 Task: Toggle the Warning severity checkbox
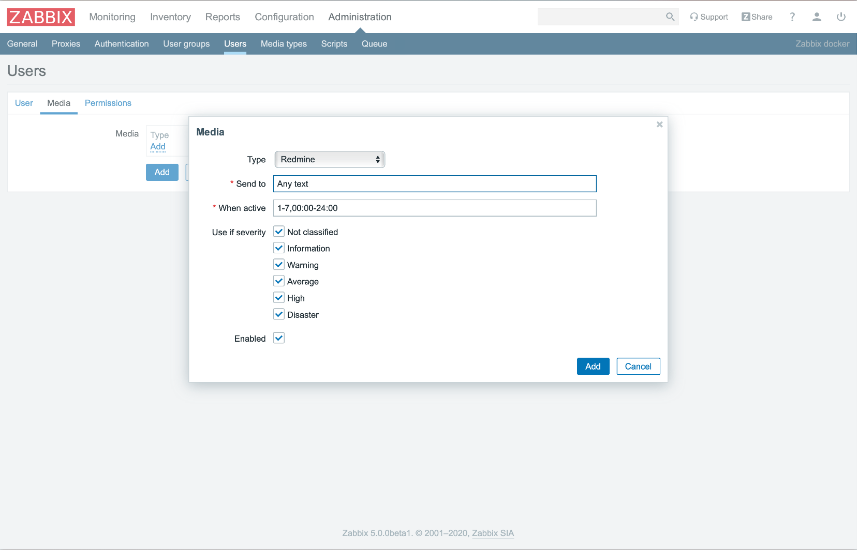click(279, 265)
